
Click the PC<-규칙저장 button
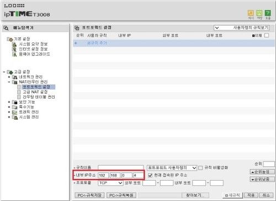pos(89,195)
